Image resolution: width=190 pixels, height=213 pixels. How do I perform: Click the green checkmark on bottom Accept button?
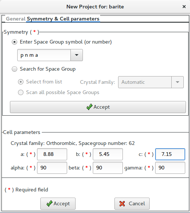50,203
